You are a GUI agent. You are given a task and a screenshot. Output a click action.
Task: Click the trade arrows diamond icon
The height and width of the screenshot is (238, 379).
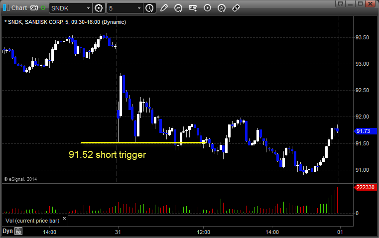tap(236, 8)
